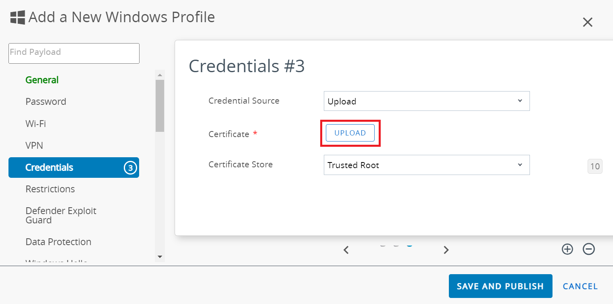Select the General payload section
The image size is (613, 304).
(42, 80)
